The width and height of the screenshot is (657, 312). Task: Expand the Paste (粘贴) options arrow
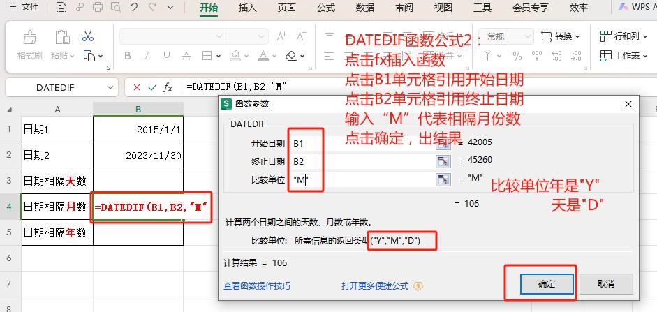(x=72, y=56)
